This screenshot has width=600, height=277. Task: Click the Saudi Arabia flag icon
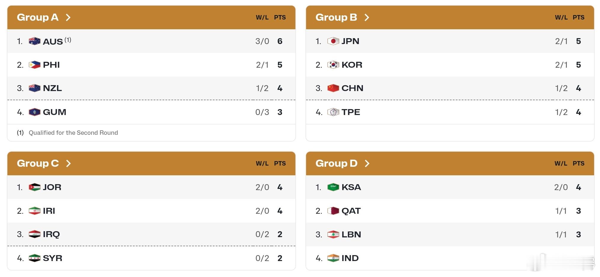333,187
